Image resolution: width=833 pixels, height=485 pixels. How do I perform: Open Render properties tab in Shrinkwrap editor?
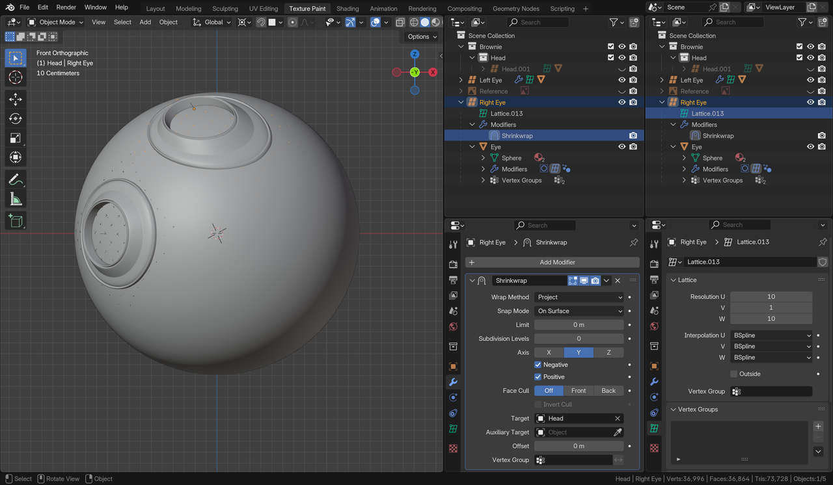pyautogui.click(x=454, y=264)
